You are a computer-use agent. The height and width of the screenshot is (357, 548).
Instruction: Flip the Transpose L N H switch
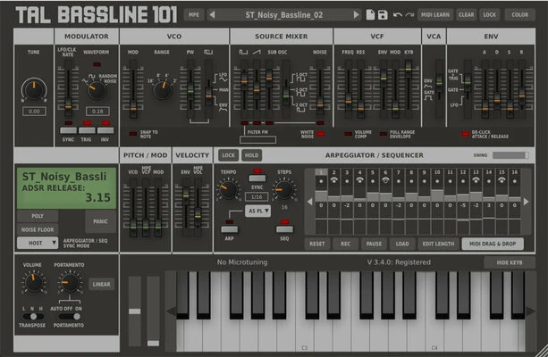coord(33,317)
